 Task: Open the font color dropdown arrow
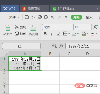coord(96,34)
